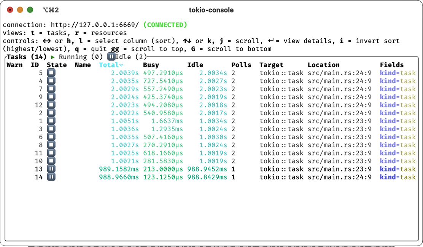Click the idle pause icon for task 13
The image size is (423, 247).
click(51, 169)
